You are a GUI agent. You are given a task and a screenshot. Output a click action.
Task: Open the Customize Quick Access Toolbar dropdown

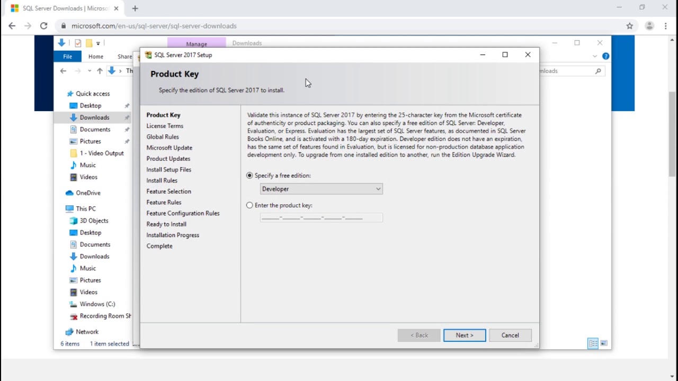pos(98,43)
